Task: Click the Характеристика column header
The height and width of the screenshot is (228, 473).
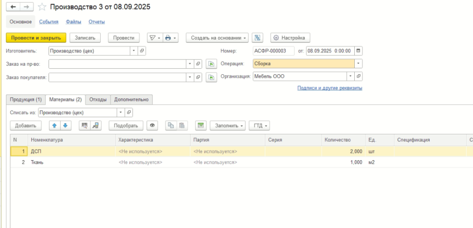Action: [152, 140]
